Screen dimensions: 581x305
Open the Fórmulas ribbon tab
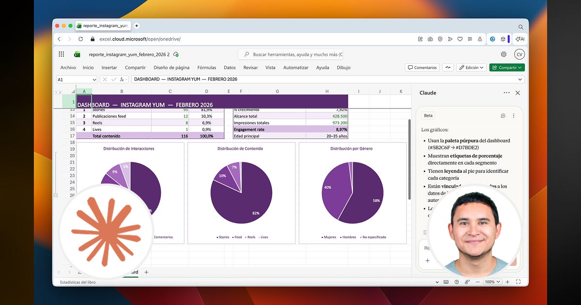207,68
